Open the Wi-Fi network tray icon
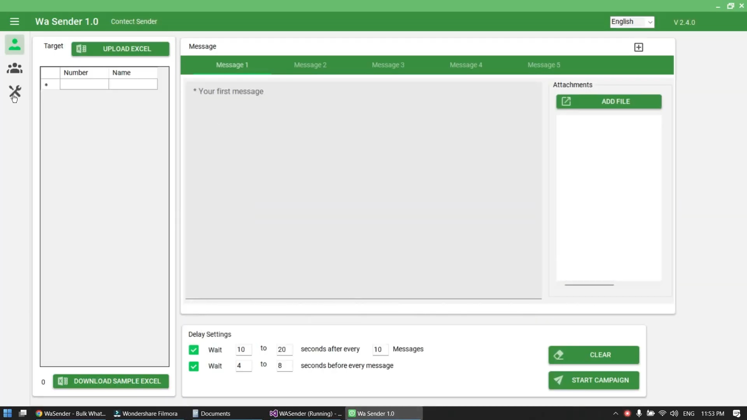747x420 pixels. coord(662,413)
